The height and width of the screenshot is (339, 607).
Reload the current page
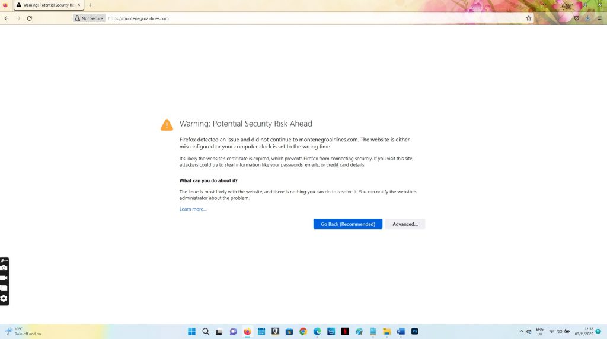30,18
